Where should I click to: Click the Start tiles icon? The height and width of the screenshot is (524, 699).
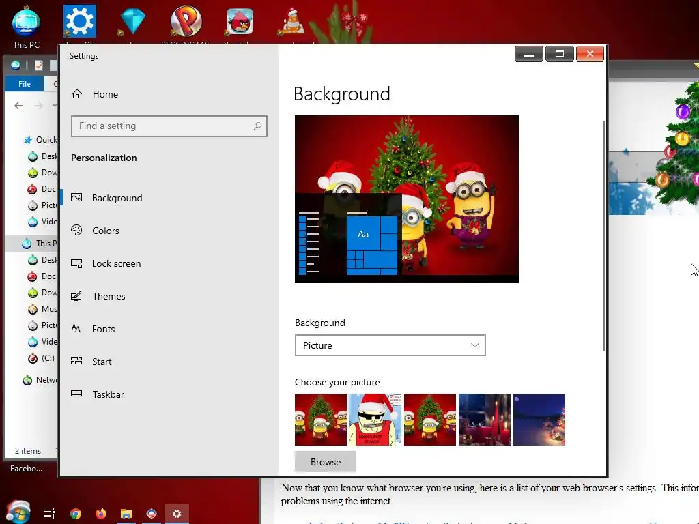[76, 361]
